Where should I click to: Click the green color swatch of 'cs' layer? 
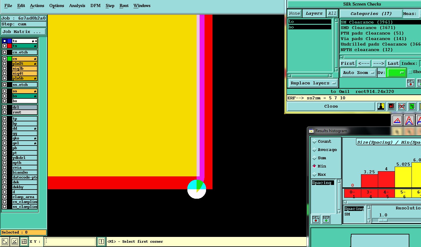point(9,59)
